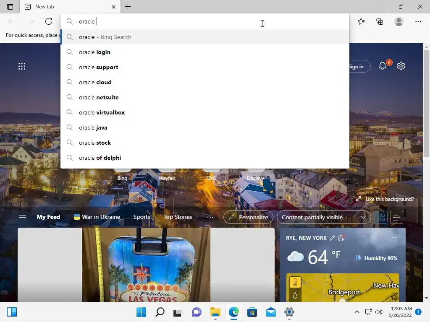
Task: Open Windows Widgets from the taskbar
Action: click(11, 312)
